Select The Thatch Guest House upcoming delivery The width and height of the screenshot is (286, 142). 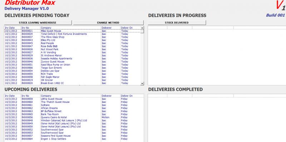point(74,102)
